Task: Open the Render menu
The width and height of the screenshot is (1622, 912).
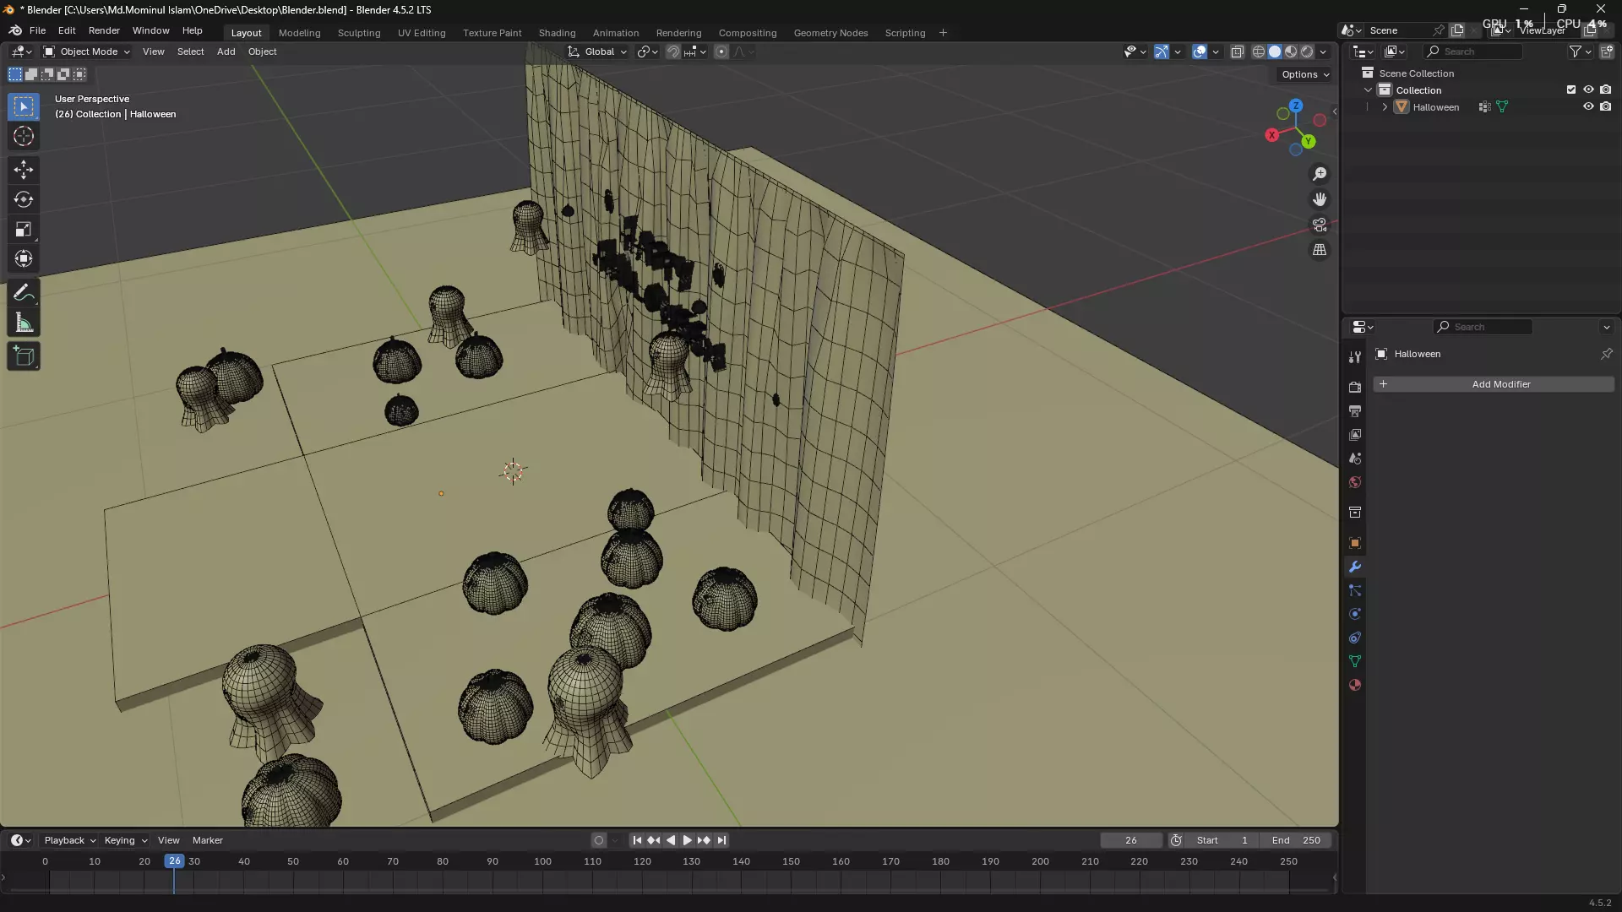Action: 104,30
